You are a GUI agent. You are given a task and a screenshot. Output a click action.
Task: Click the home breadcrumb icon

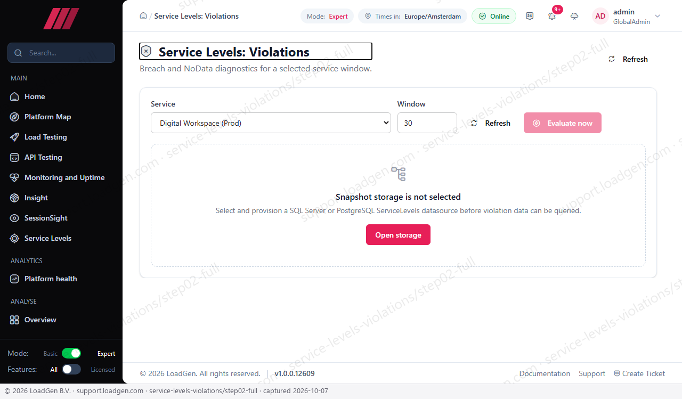point(143,16)
